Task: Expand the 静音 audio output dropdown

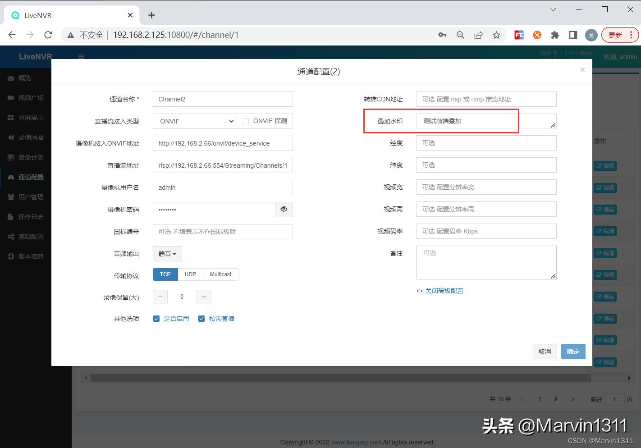Action: [x=167, y=254]
